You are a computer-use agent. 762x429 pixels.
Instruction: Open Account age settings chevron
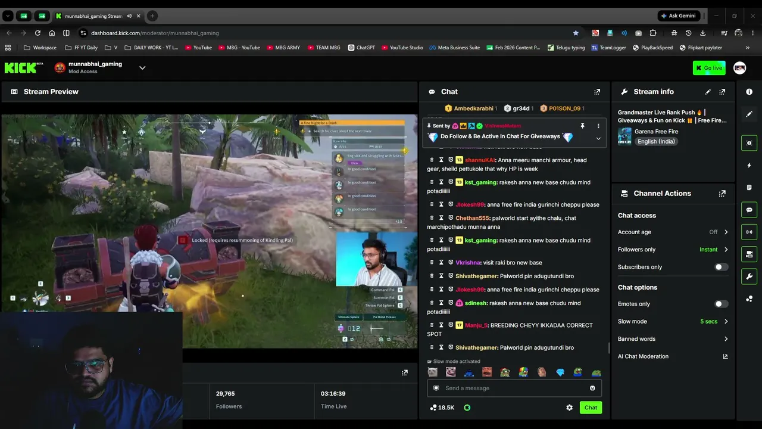[726, 232]
